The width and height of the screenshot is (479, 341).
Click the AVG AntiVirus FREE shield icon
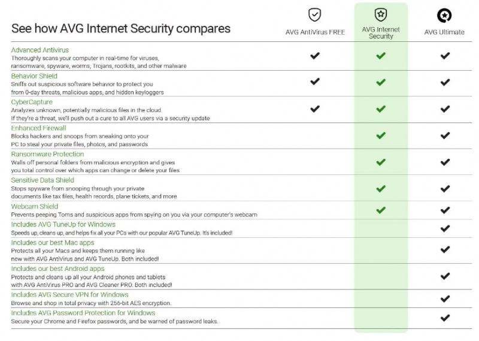coord(315,15)
